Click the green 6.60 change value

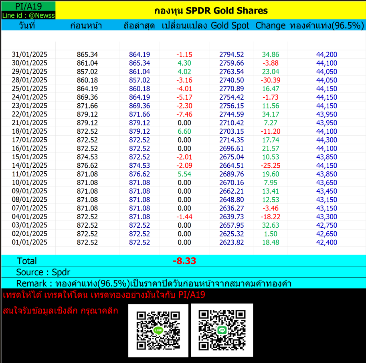click(x=184, y=131)
